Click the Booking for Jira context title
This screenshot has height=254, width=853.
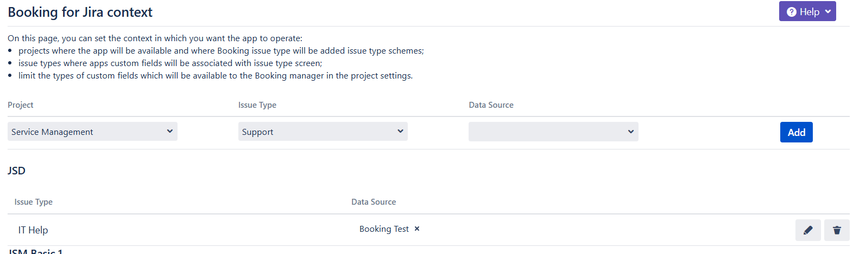pos(80,12)
